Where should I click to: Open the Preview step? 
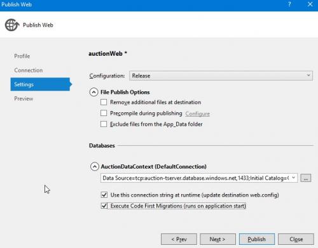[x=24, y=98]
